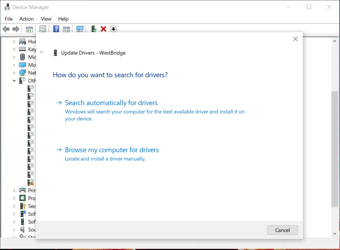
Task: Click the Properties toolbar icon
Action: [43, 29]
